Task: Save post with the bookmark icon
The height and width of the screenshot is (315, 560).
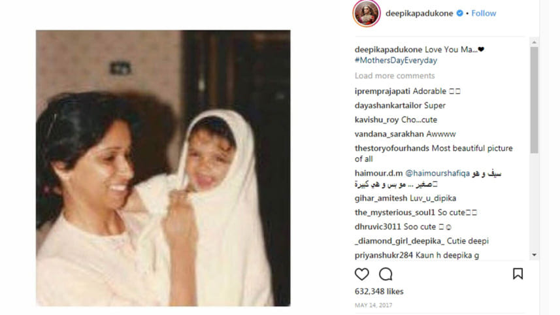Action: point(518,274)
